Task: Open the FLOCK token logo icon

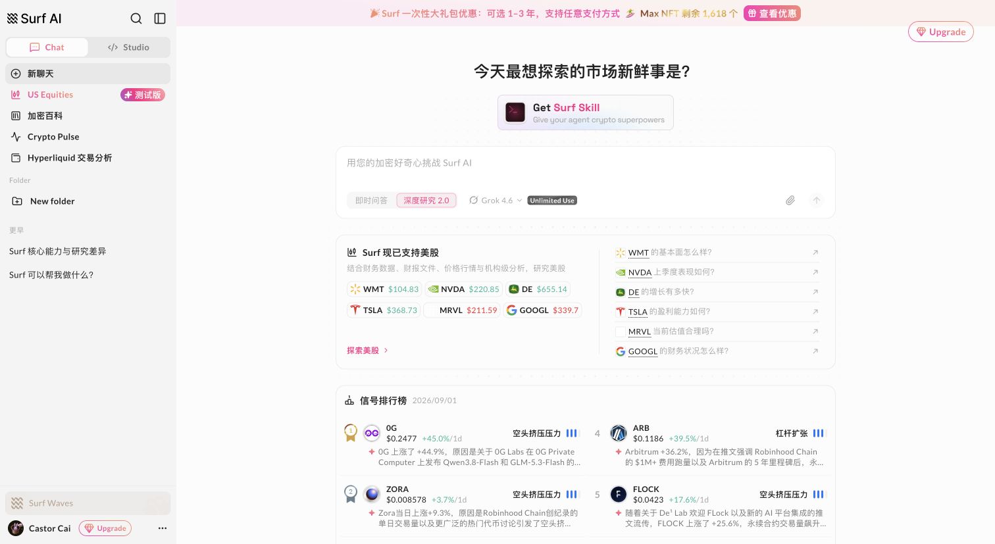Action: pos(619,494)
